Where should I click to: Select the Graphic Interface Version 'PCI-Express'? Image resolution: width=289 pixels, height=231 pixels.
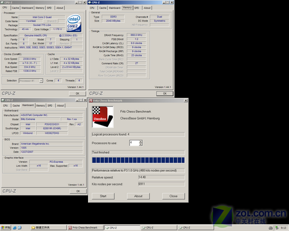point(56,162)
